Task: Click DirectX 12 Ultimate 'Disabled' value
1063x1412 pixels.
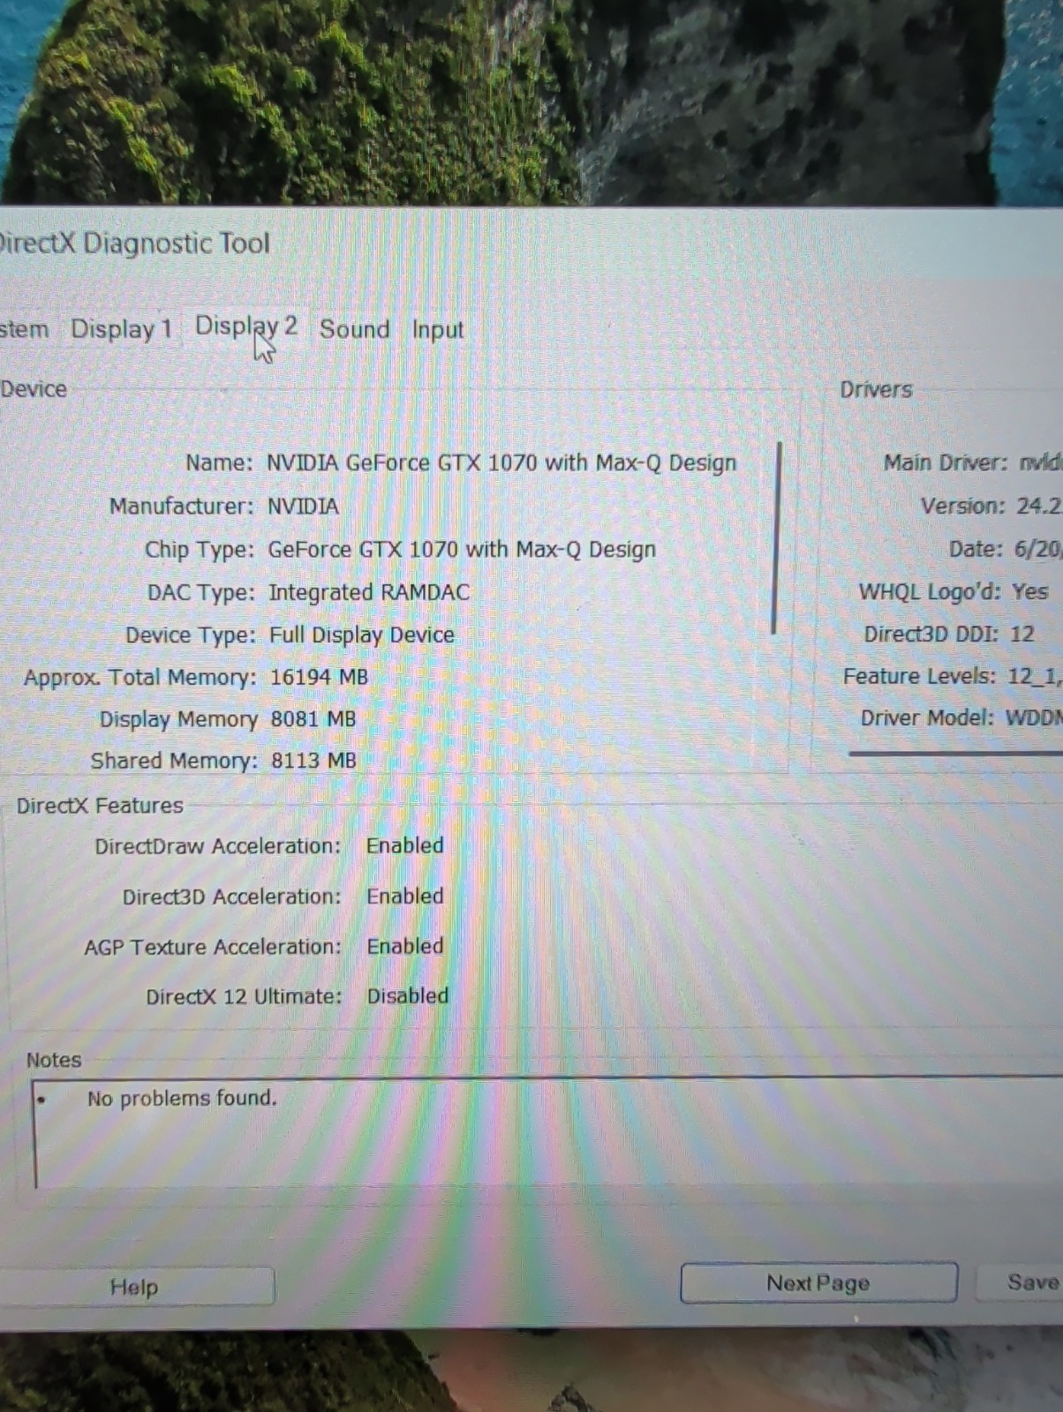Action: [408, 995]
